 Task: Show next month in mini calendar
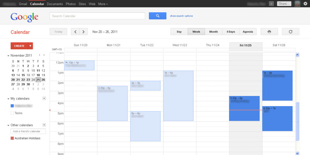tap(44, 55)
